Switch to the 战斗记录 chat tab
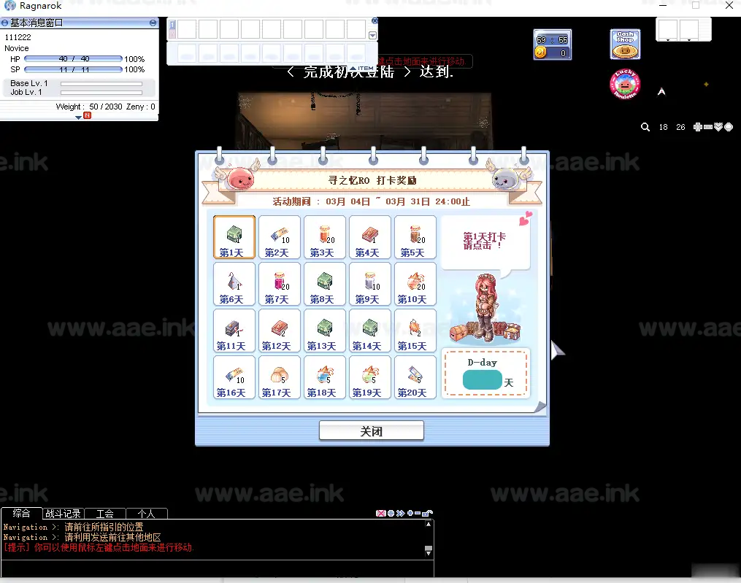This screenshot has height=583, width=741. point(64,514)
